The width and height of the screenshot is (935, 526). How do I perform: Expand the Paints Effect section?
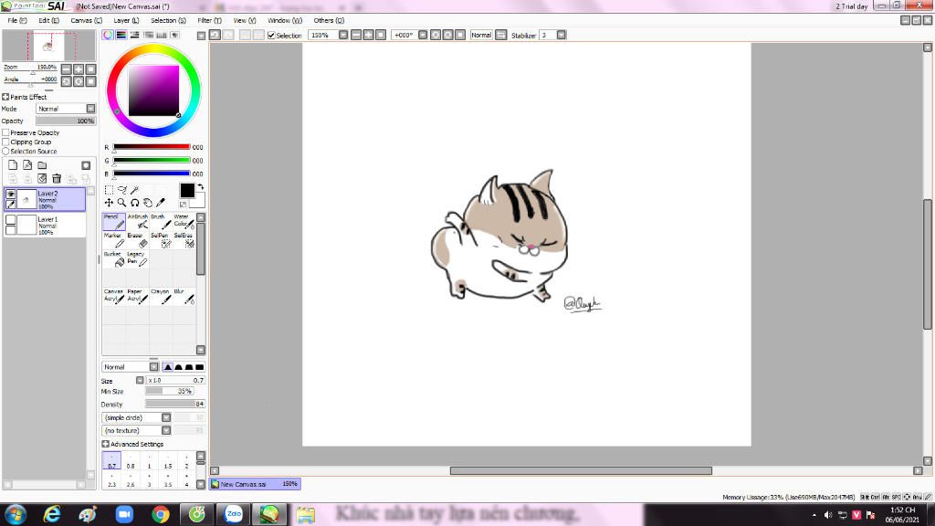pos(5,97)
